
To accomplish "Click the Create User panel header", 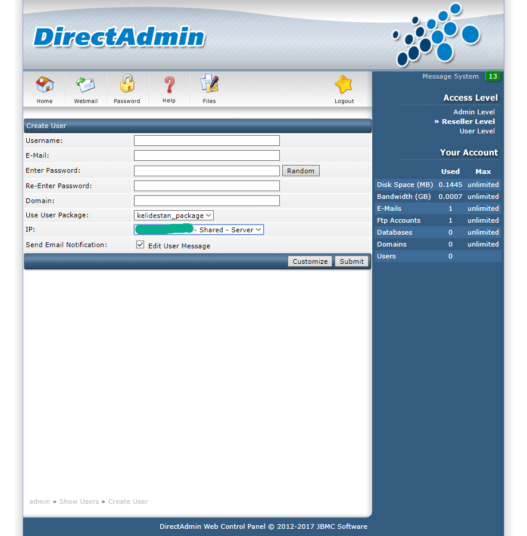I will 198,126.
